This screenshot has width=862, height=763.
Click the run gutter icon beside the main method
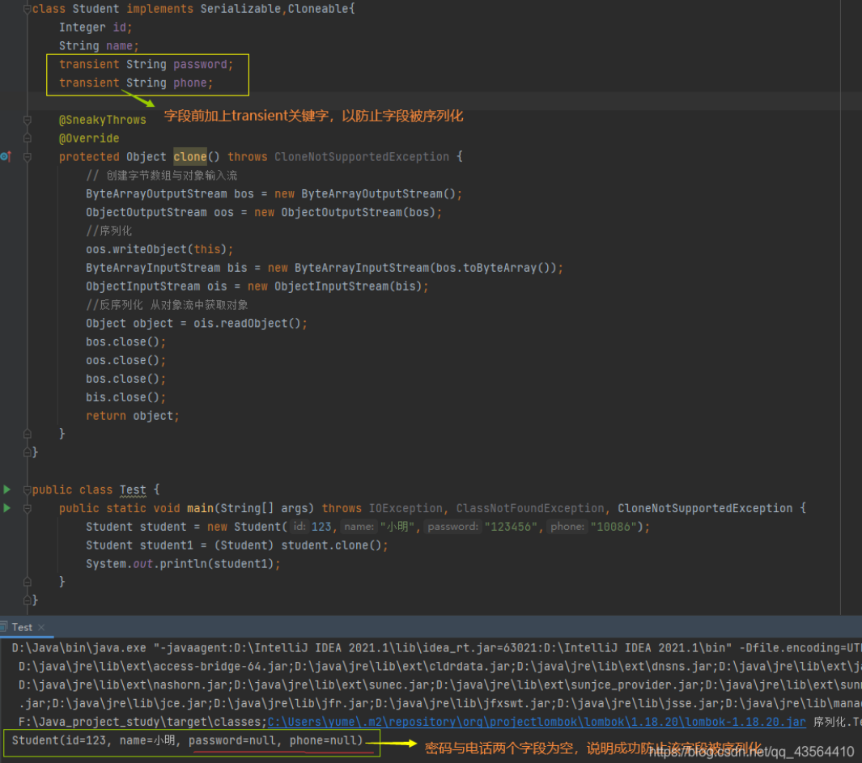tap(7, 508)
